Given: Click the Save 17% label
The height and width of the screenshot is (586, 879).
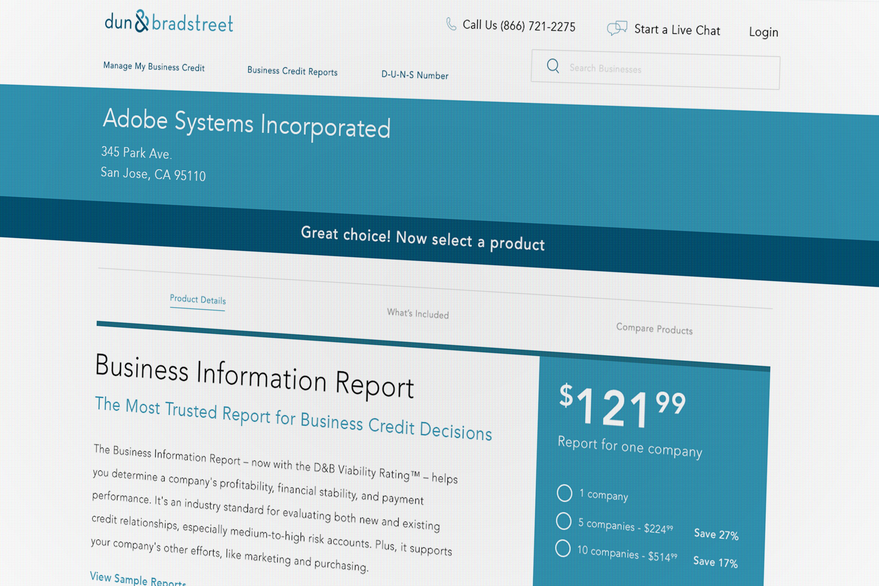Looking at the screenshot, I should click(x=715, y=562).
